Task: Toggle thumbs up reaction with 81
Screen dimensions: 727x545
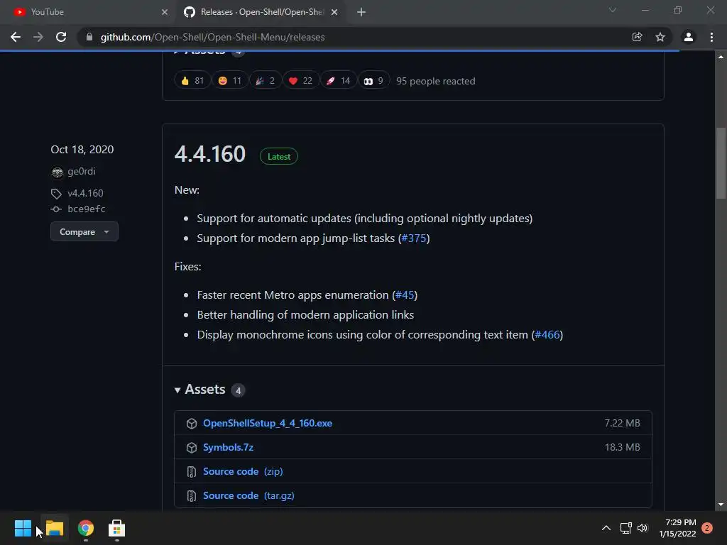Action: (x=192, y=81)
